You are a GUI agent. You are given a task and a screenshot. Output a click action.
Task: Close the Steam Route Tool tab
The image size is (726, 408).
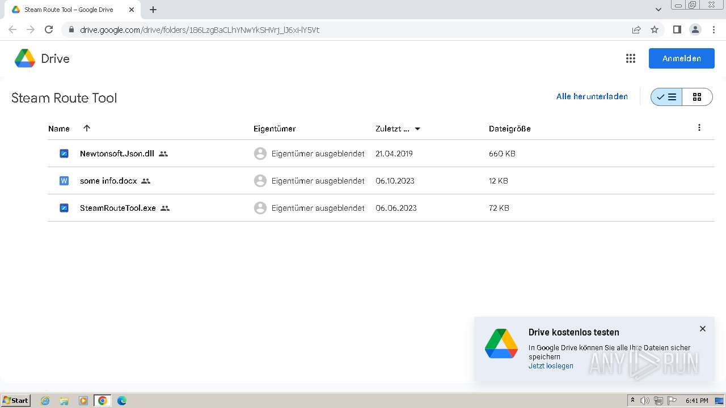(x=132, y=10)
